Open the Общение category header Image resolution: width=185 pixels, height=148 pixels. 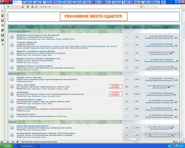click(14, 73)
